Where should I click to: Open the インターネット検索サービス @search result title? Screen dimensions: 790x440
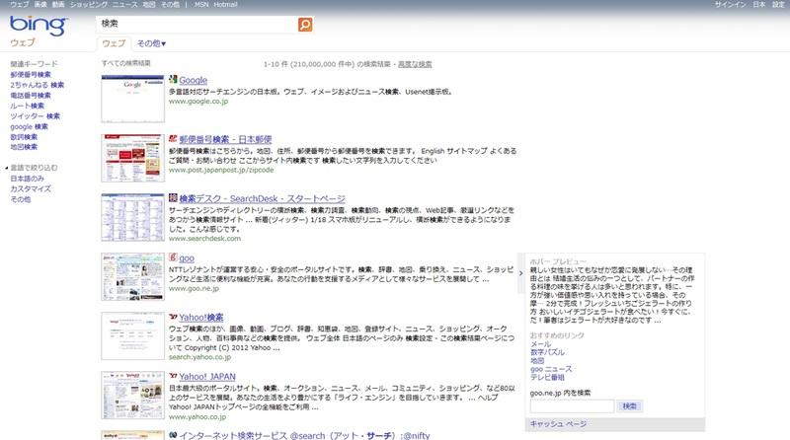pos(304,435)
